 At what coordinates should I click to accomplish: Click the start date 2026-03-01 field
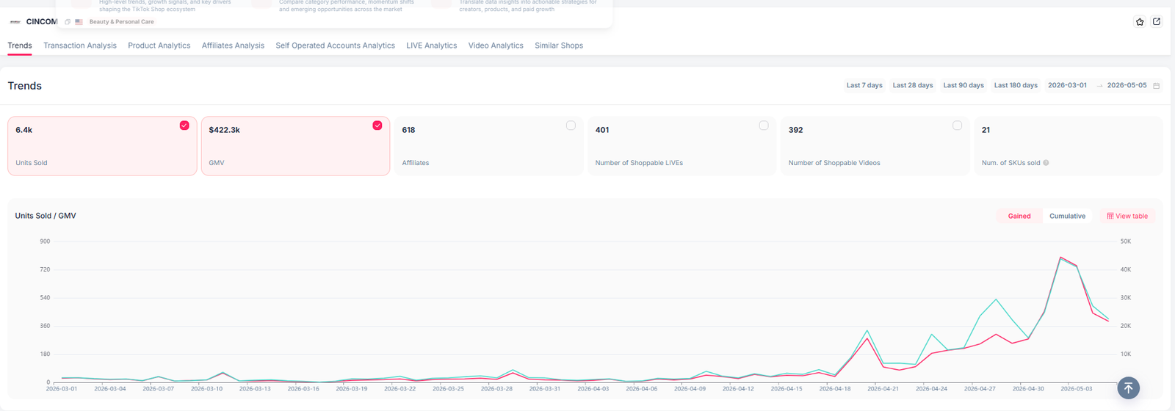click(x=1067, y=86)
